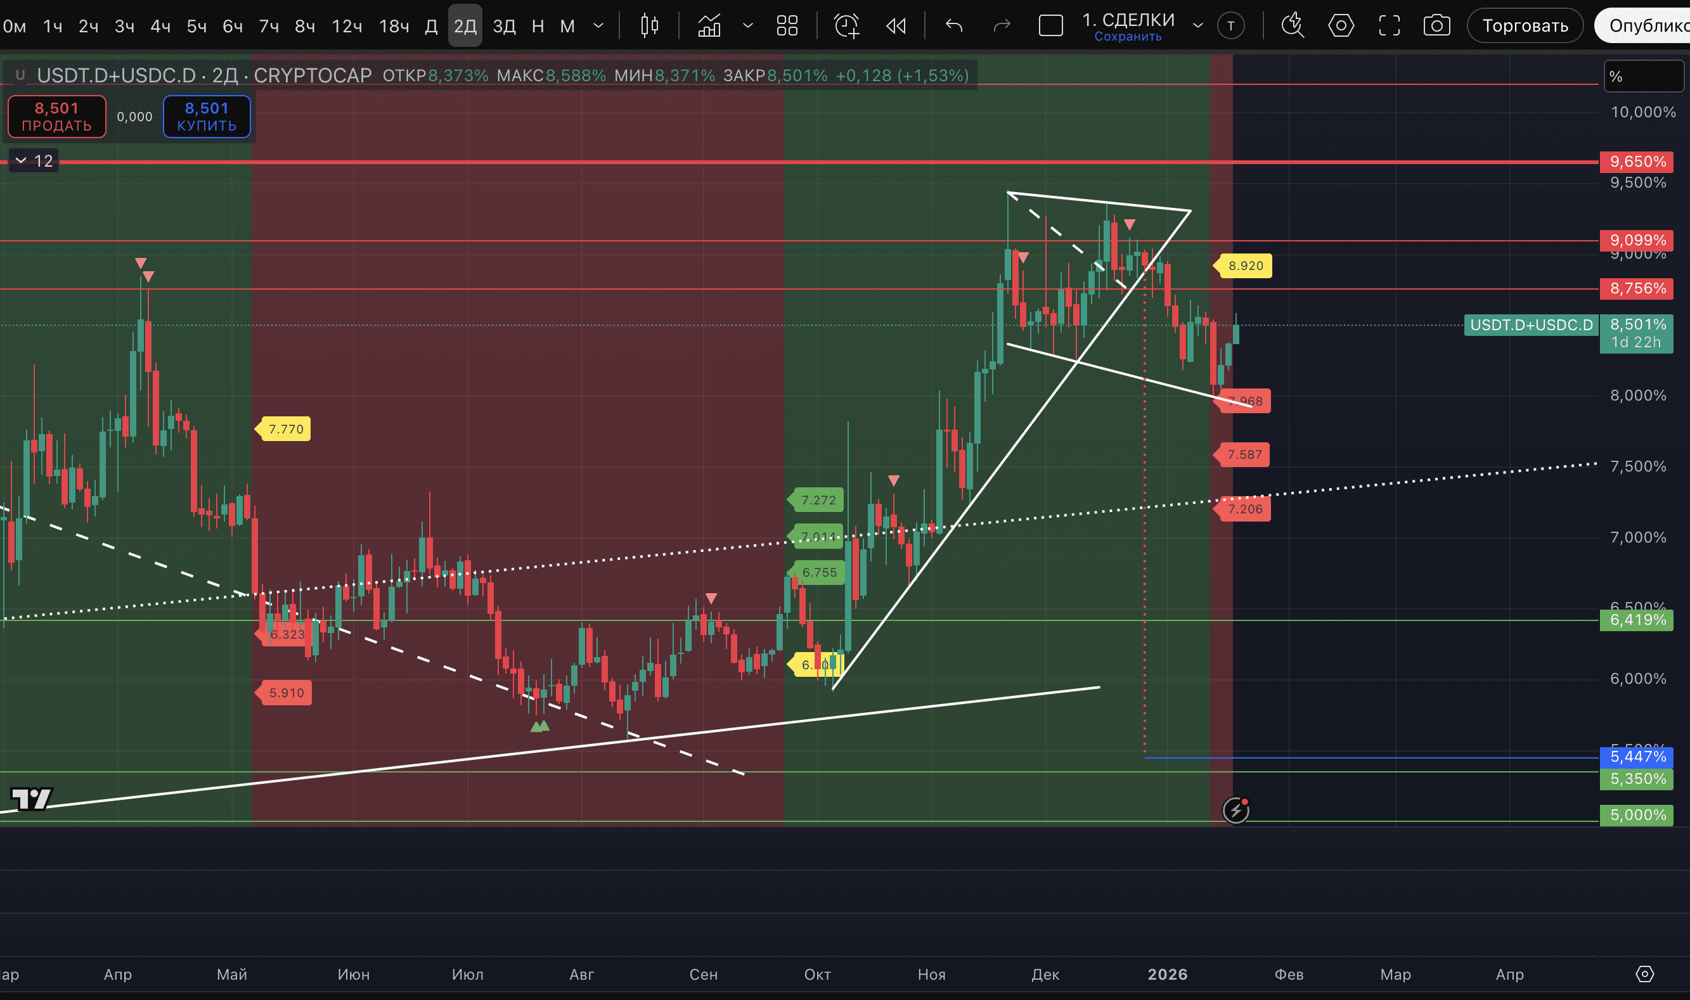This screenshot has width=1690, height=1000.
Task: Click the undo arrow
Action: (x=953, y=25)
